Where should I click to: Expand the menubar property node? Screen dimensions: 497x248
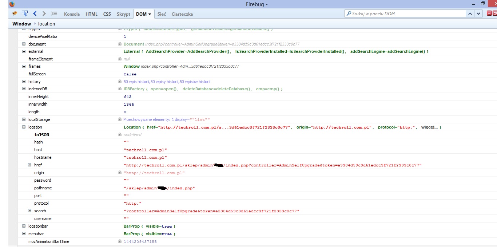point(24,234)
